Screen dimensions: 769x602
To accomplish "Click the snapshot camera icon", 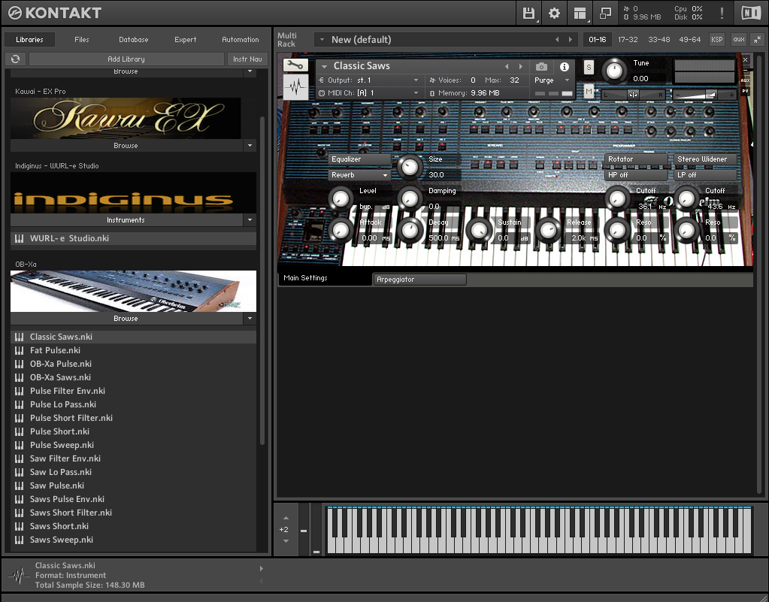I will click(x=541, y=66).
